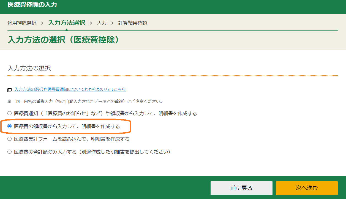Click the 入力方法選択 current step label
This screenshot has width=346, height=199.
click(x=67, y=23)
